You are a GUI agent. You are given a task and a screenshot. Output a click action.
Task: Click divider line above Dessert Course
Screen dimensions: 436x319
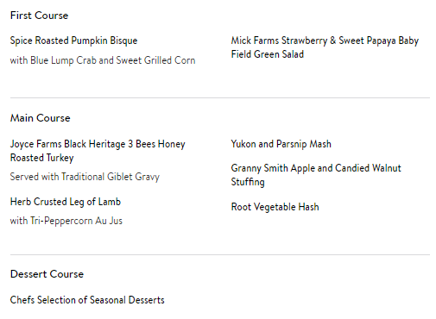220,254
